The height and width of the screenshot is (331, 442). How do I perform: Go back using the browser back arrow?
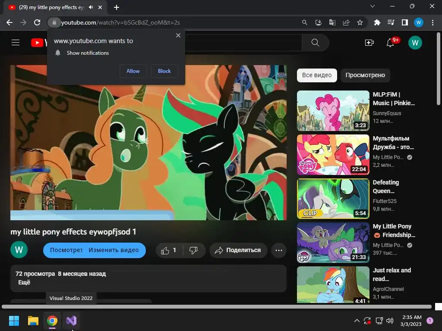pos(9,22)
